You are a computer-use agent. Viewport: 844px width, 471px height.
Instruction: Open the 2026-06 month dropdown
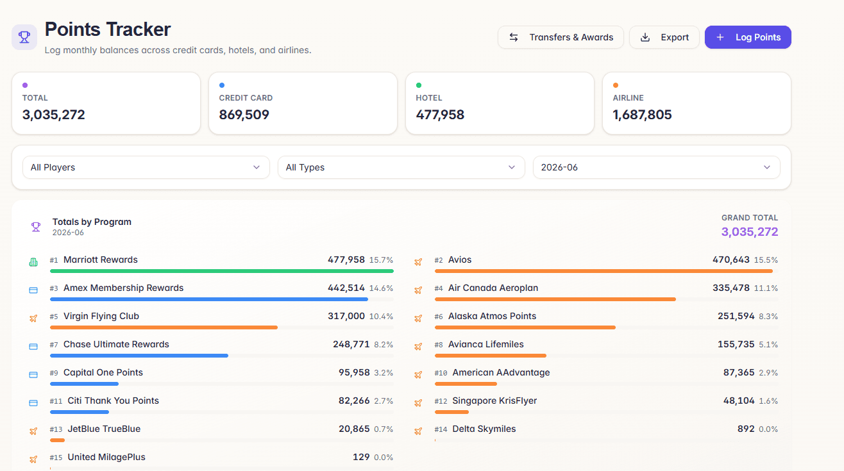(x=657, y=167)
